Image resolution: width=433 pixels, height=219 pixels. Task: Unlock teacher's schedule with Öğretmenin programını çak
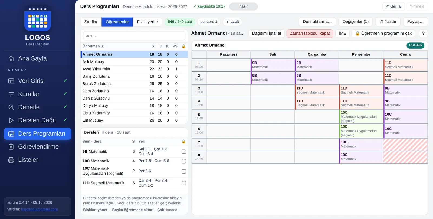383,33
